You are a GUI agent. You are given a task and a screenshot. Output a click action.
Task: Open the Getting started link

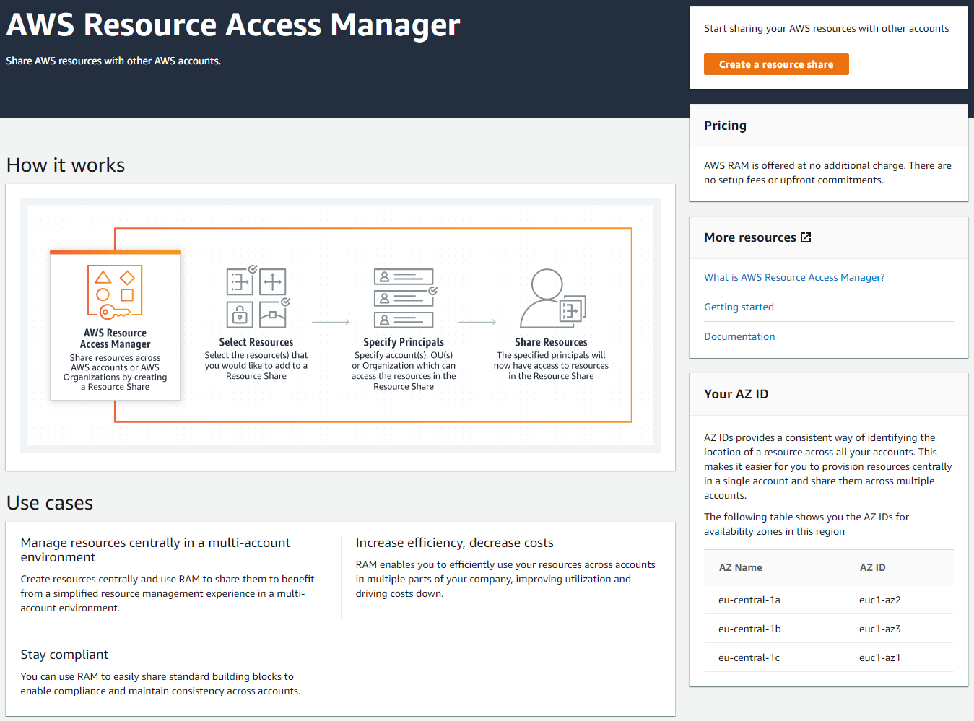click(x=739, y=307)
